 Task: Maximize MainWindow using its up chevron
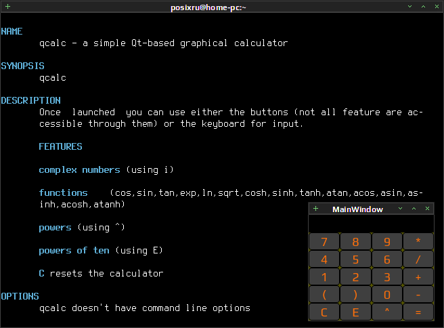click(x=414, y=209)
